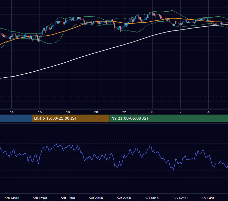Click the white dotted horizontal price line
Image resolution: width=228 pixels, height=201 pixels.
pyautogui.click(x=114, y=97)
